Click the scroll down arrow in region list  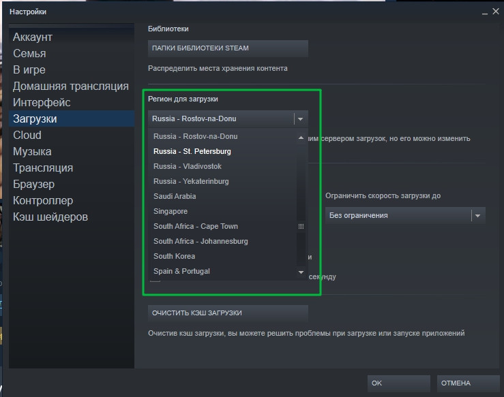click(301, 272)
